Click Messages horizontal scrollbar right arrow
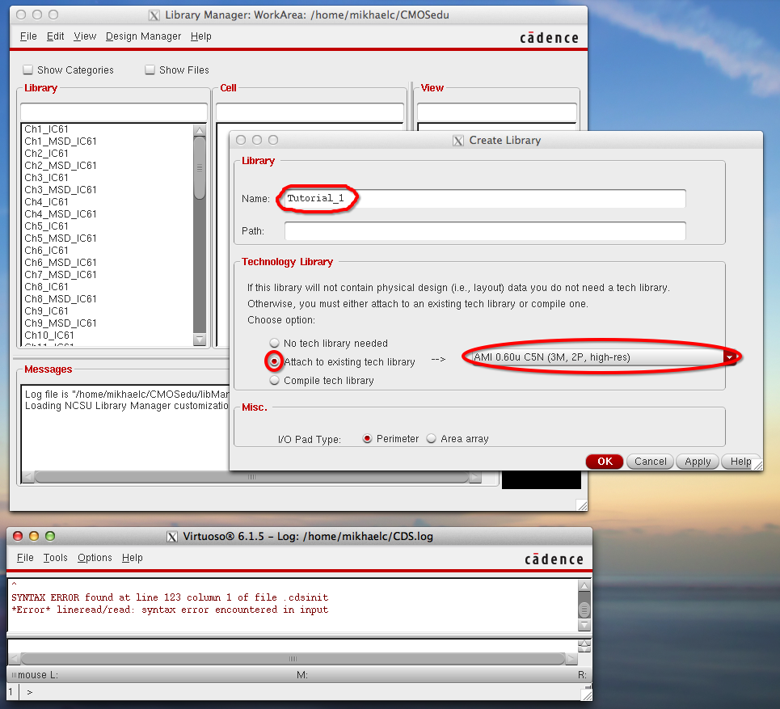 point(475,477)
